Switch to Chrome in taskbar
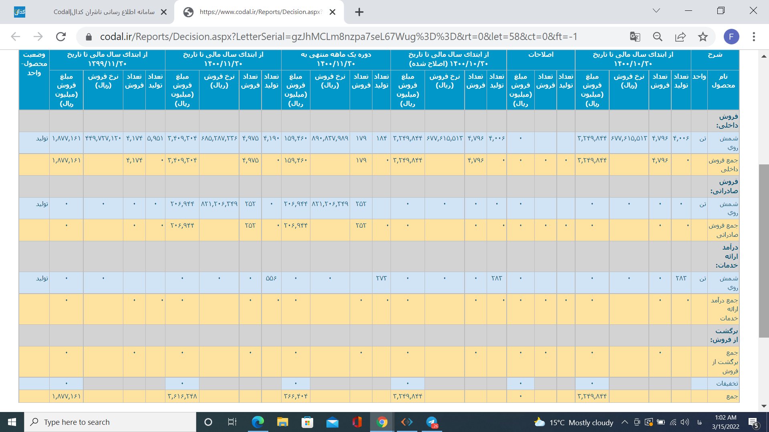The image size is (769, 432). click(382, 422)
